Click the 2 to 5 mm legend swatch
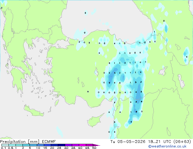Viewport: 193px width, 149px height. 26,145
